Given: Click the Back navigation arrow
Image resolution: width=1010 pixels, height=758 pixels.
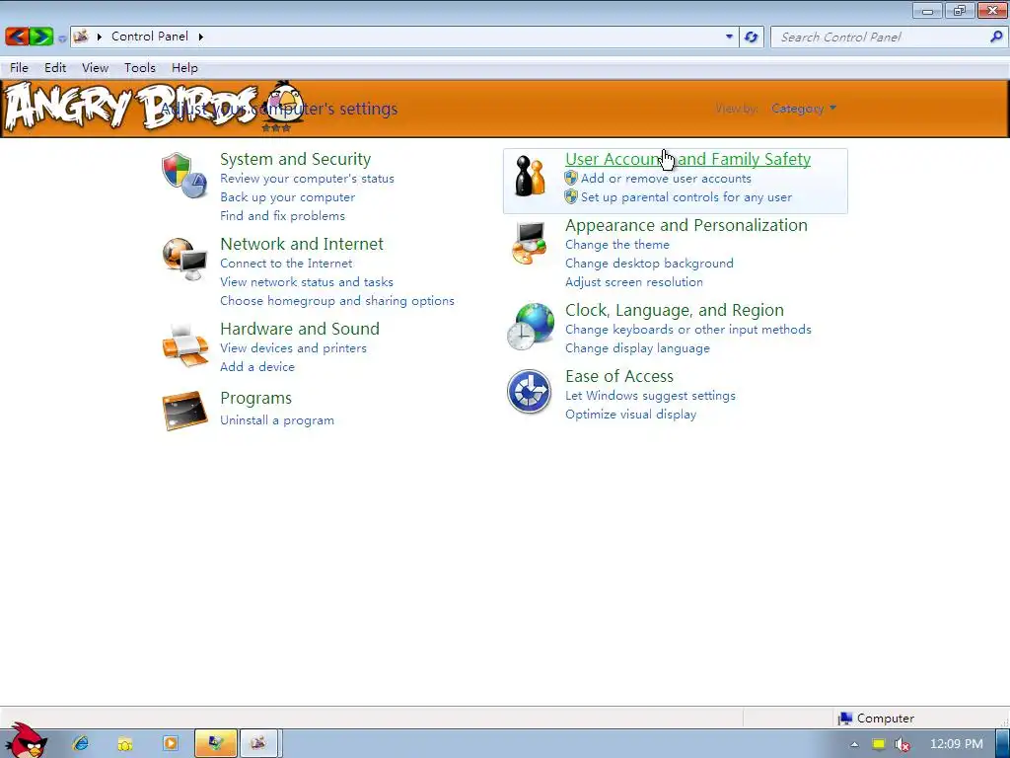Looking at the screenshot, I should pyautogui.click(x=17, y=37).
